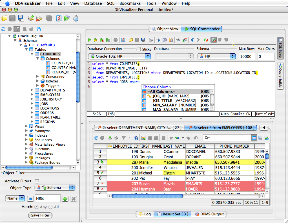Open the monitor checklist icon in main toolbar
Image resolution: width=288 pixels, height=223 pixels.
(59, 18)
